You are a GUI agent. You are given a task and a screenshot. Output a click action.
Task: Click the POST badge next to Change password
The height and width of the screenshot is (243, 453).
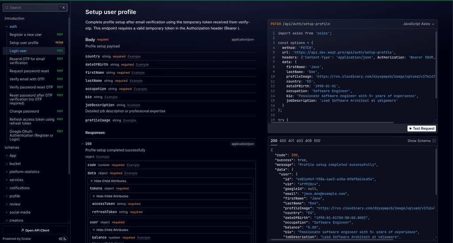click(60, 111)
